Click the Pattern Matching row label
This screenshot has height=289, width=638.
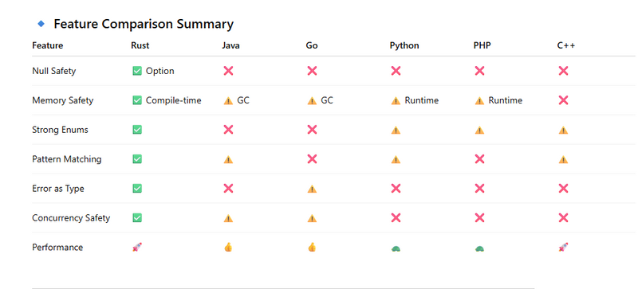[x=67, y=159]
